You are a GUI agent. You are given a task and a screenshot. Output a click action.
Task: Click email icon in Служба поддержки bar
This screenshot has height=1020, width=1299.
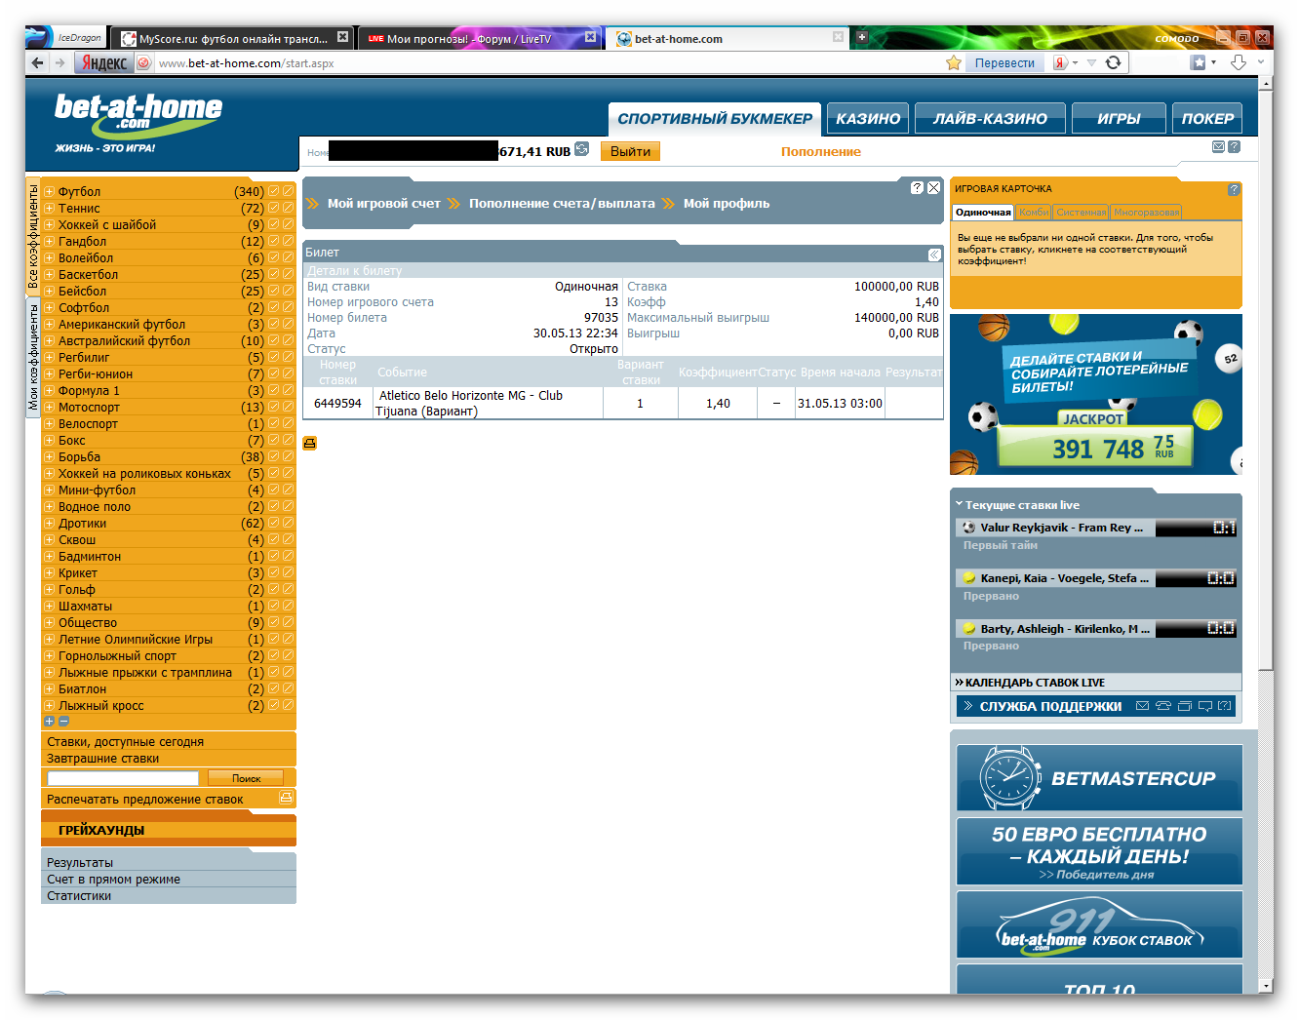pyautogui.click(x=1142, y=706)
